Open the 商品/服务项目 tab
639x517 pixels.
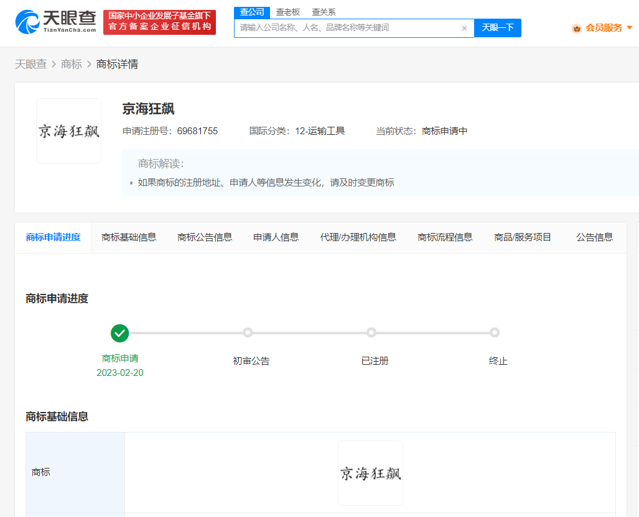coord(523,237)
